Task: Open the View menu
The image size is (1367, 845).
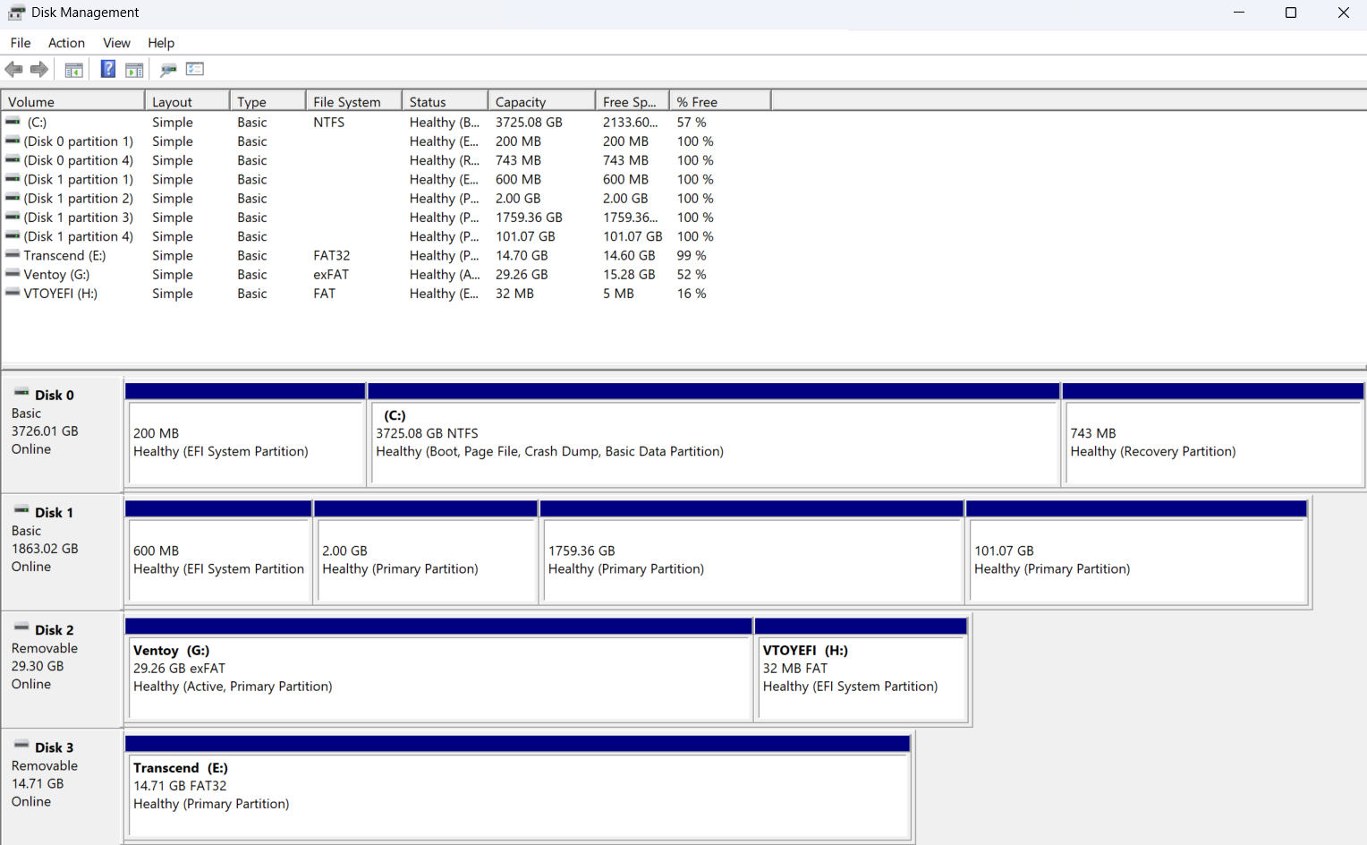Action: tap(116, 43)
